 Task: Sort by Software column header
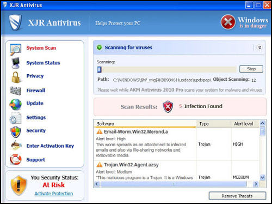pos(145,124)
